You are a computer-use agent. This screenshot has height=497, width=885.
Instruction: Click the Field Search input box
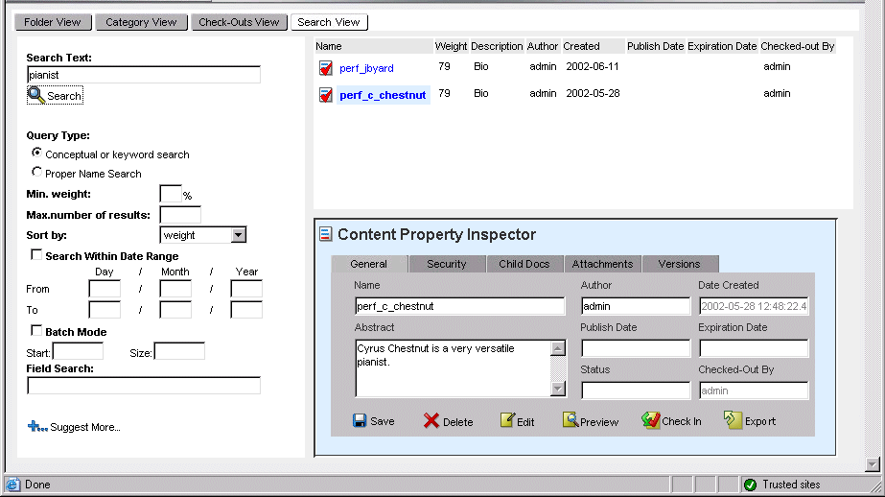[144, 385]
